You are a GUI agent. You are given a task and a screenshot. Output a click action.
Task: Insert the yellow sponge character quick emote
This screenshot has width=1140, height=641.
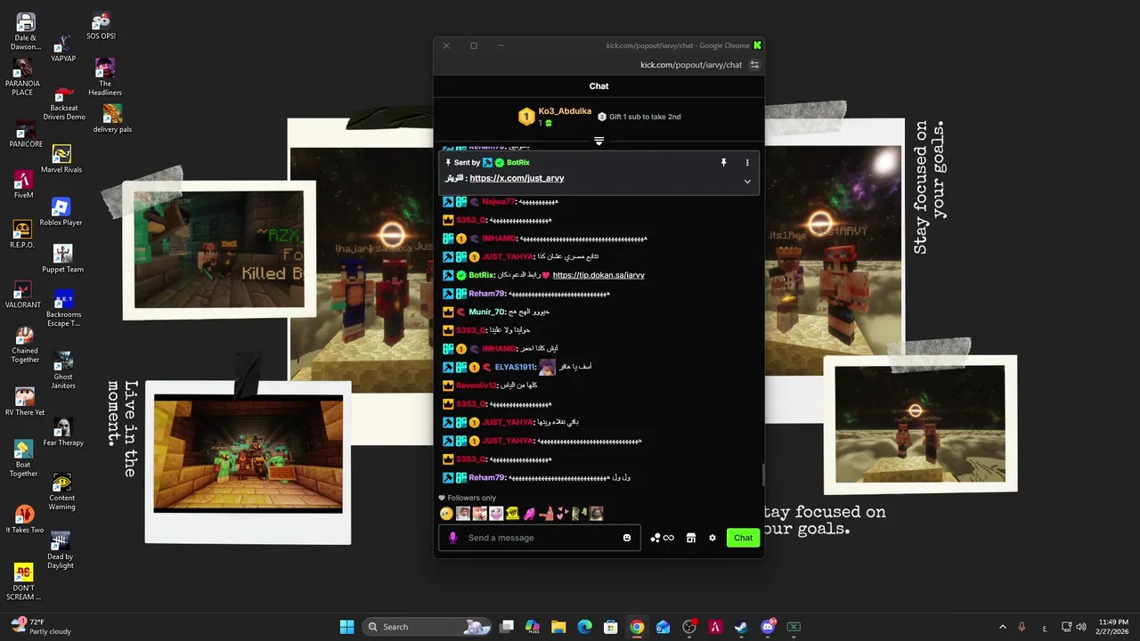pos(513,514)
